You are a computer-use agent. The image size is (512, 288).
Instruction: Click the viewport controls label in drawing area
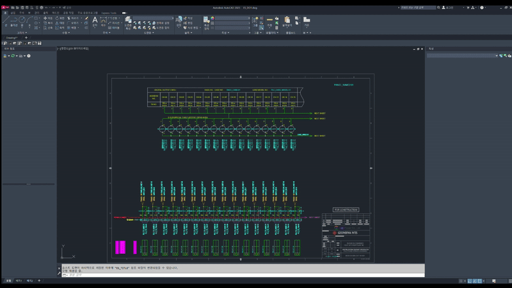coord(73,49)
